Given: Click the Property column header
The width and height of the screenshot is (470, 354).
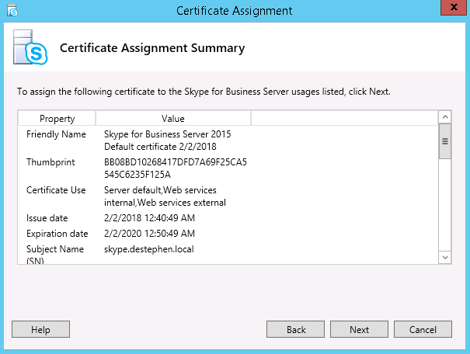Looking at the screenshot, I should coord(57,118).
